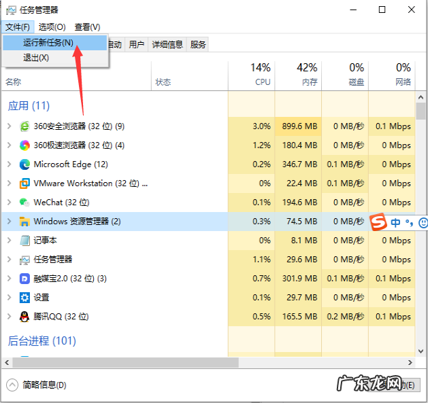428x403 pixels.
Task: Click the 346.7 MB memory cell
Action: (x=299, y=164)
